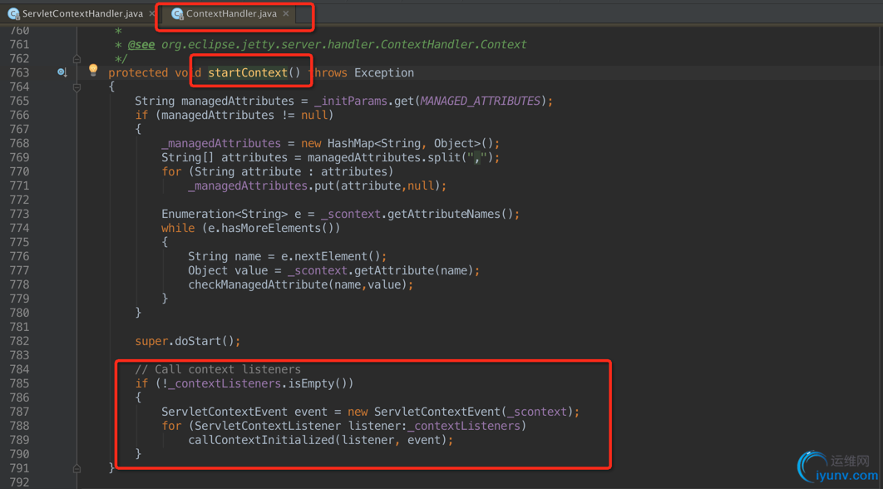Click the Exception type on line 763

click(384, 72)
